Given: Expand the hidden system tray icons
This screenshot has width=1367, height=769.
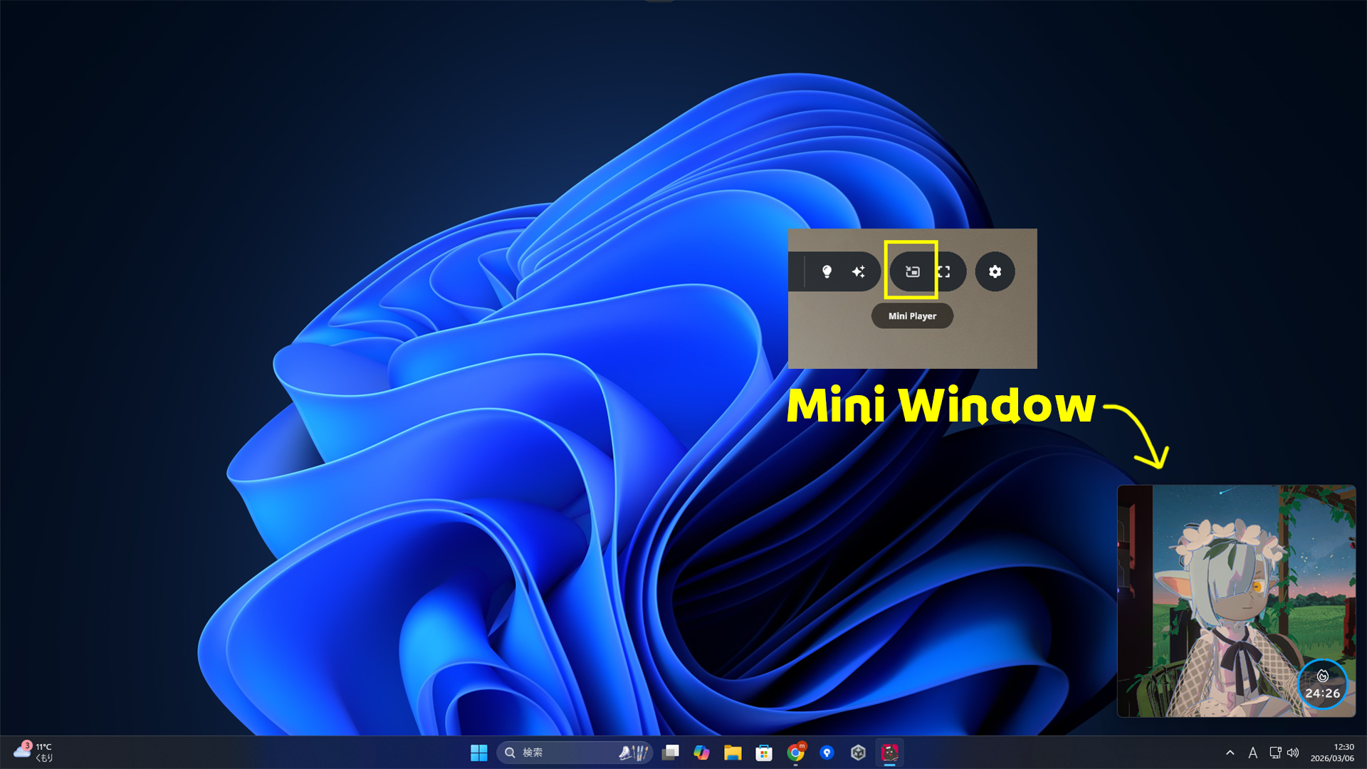Looking at the screenshot, I should click(x=1230, y=753).
